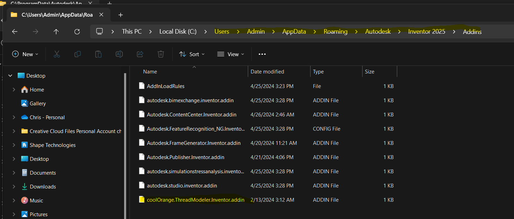Sort files by the Name column header
Image resolution: width=514 pixels, height=219 pixels.
150,71
